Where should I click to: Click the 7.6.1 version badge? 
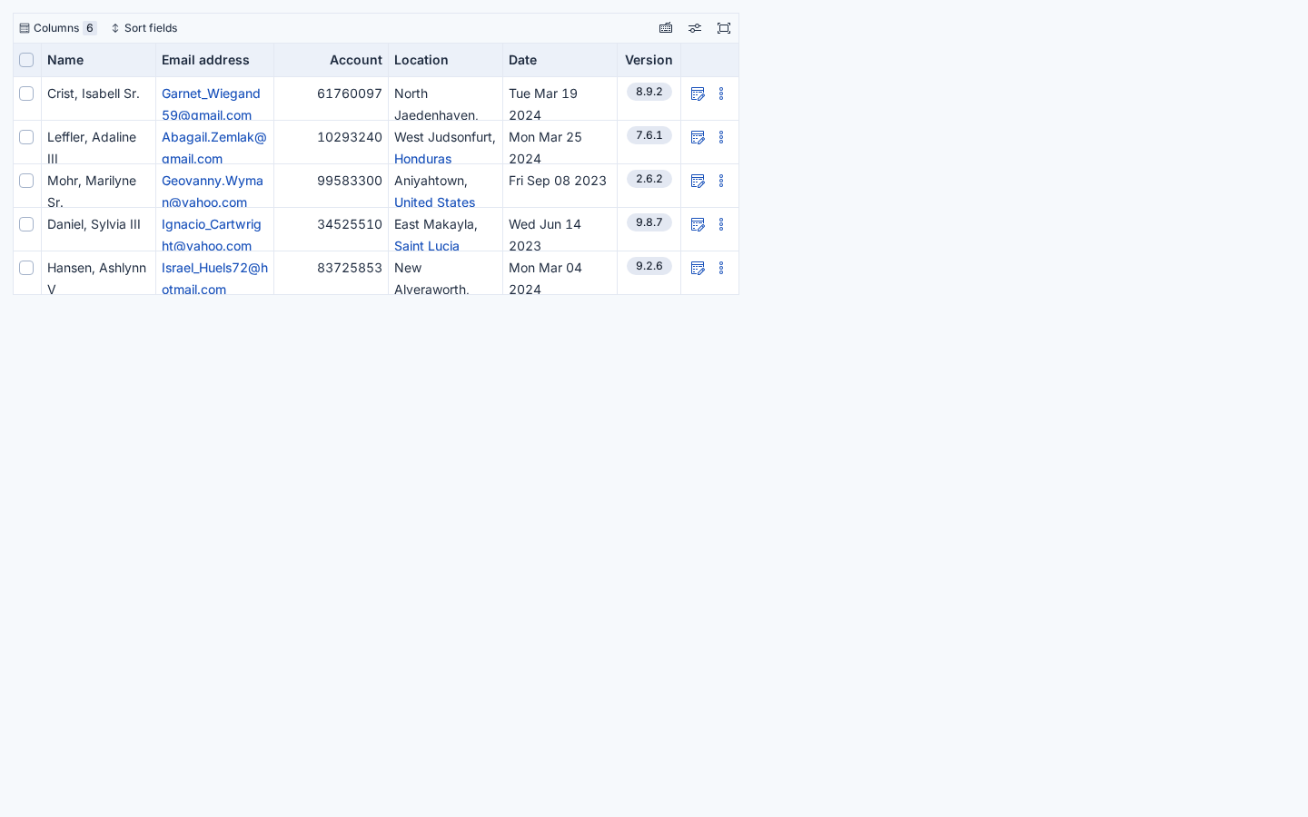point(649,135)
